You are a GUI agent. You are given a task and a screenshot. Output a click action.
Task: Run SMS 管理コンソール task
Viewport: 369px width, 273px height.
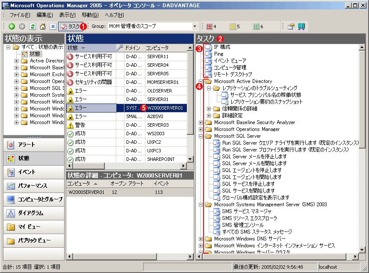click(243, 225)
